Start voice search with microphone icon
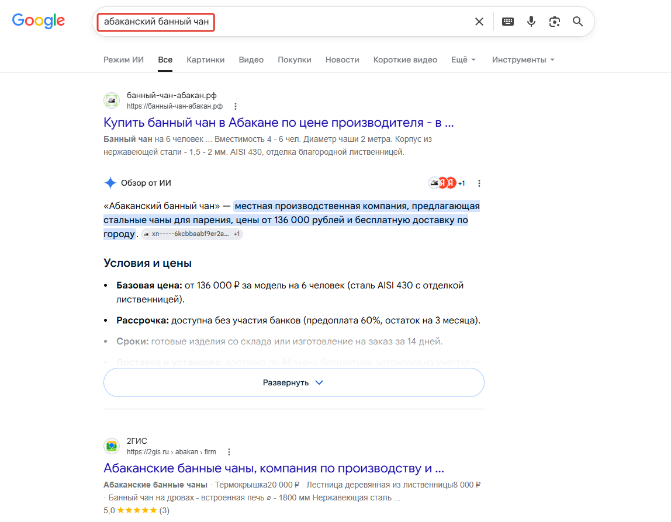The height and width of the screenshot is (522, 671). [531, 22]
